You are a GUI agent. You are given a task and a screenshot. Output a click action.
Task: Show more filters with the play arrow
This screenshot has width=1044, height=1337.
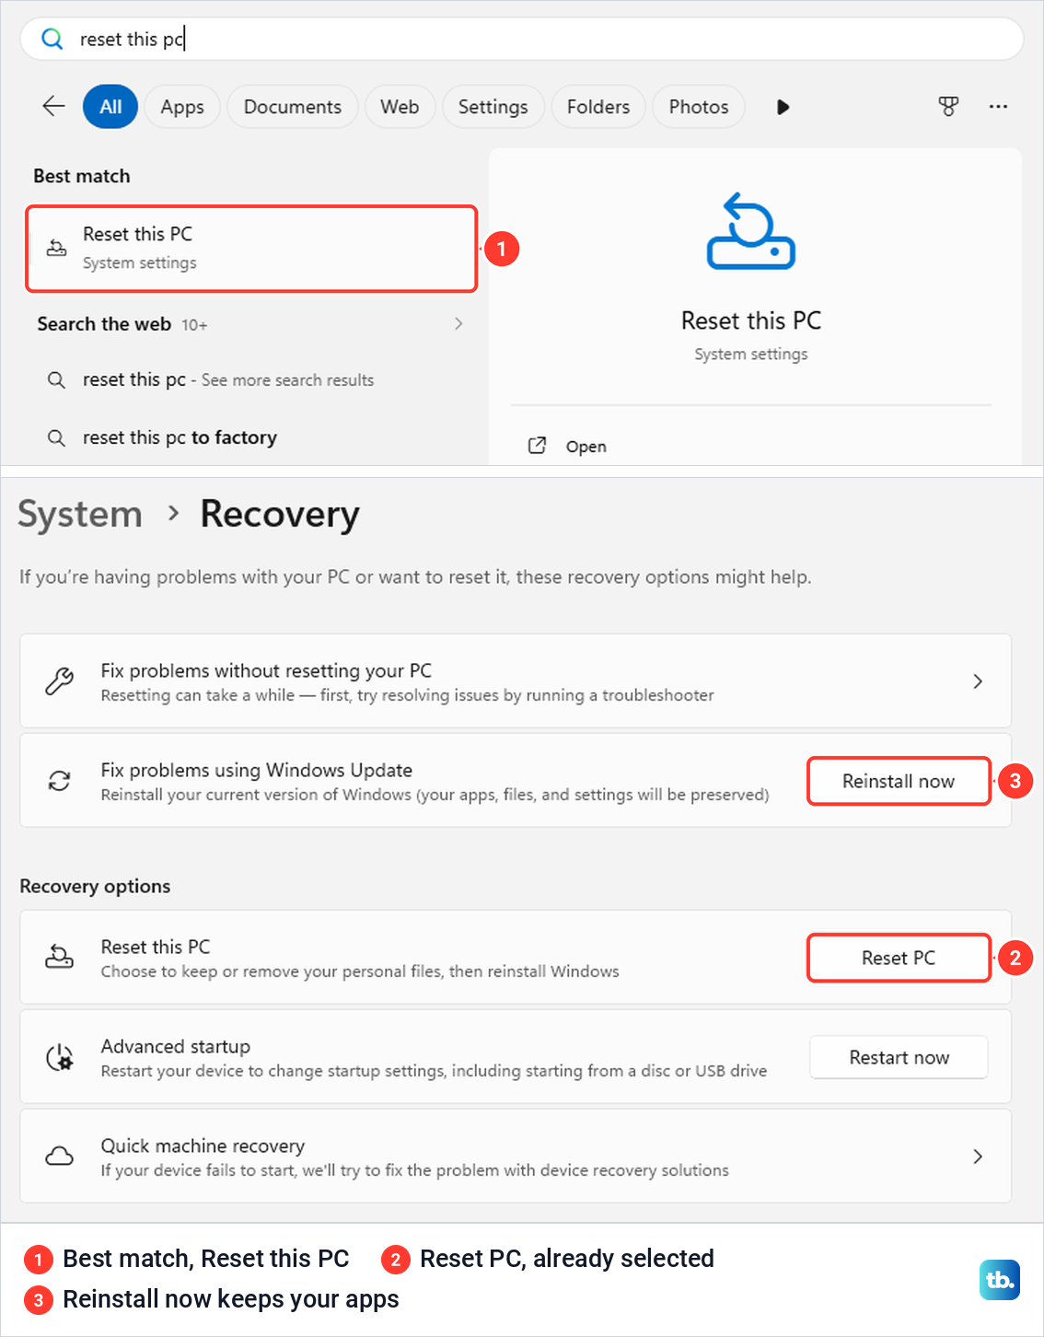coord(783,107)
